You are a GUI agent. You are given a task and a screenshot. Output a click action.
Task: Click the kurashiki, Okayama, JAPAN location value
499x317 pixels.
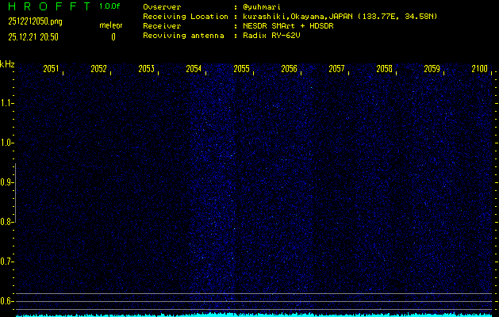[340, 17]
